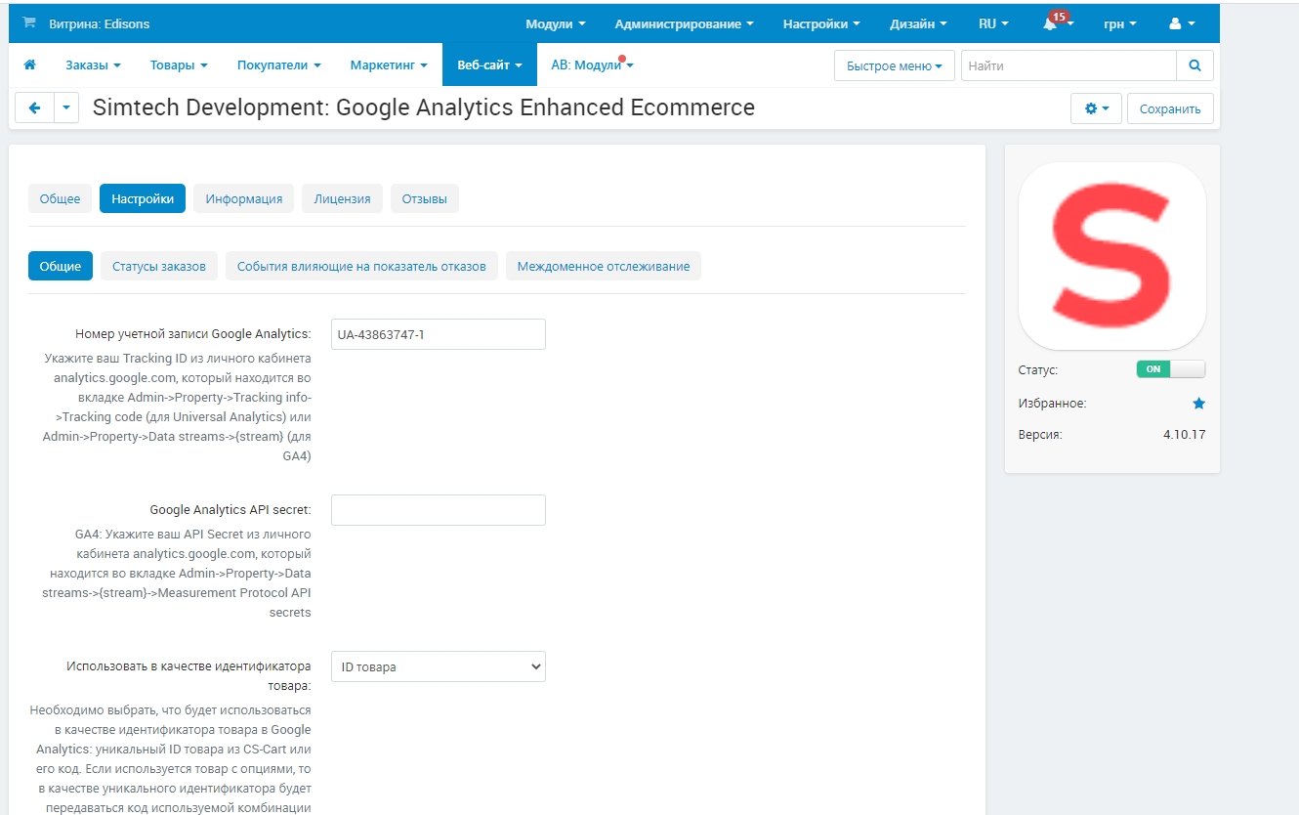Image resolution: width=1299 pixels, height=815 pixels.
Task: Click the Номер учетной записи Google Analytics label
Action: (193, 334)
